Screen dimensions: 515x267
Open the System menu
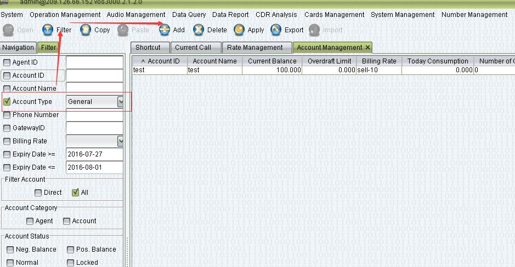[12, 15]
